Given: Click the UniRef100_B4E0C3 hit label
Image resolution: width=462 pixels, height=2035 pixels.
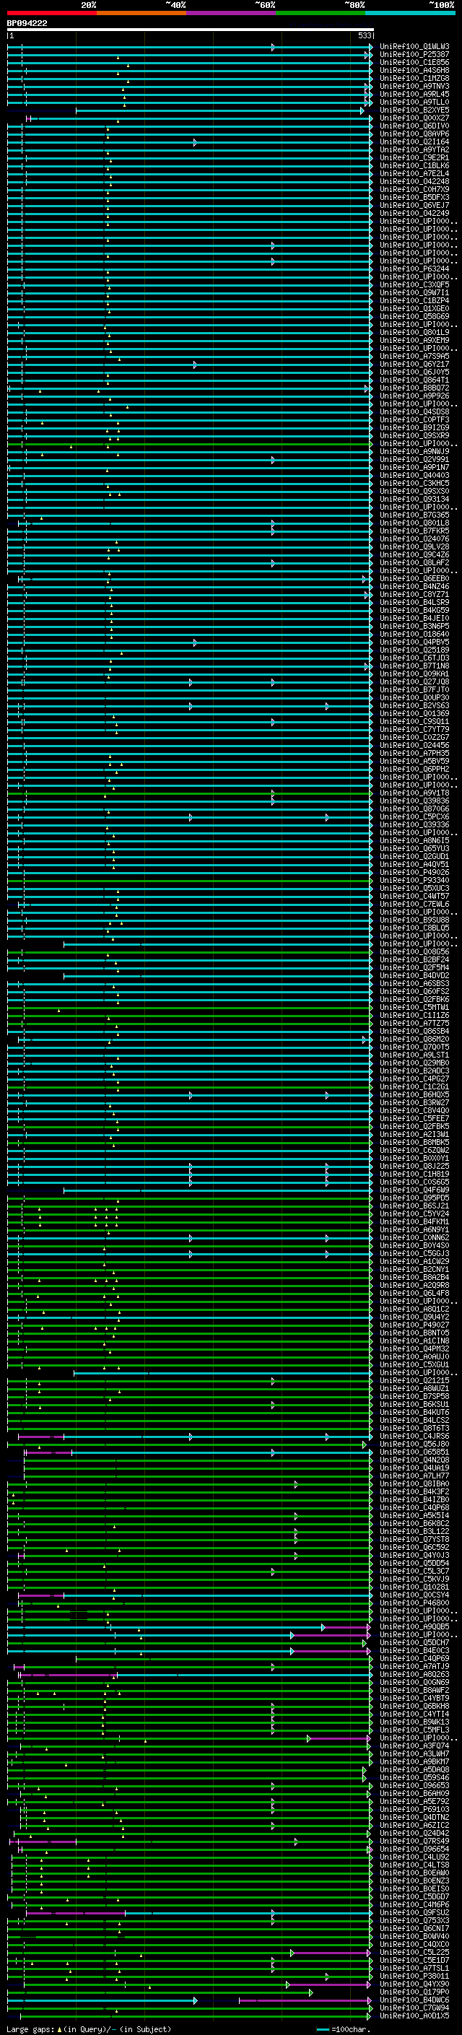Looking at the screenshot, I should (x=414, y=1650).
